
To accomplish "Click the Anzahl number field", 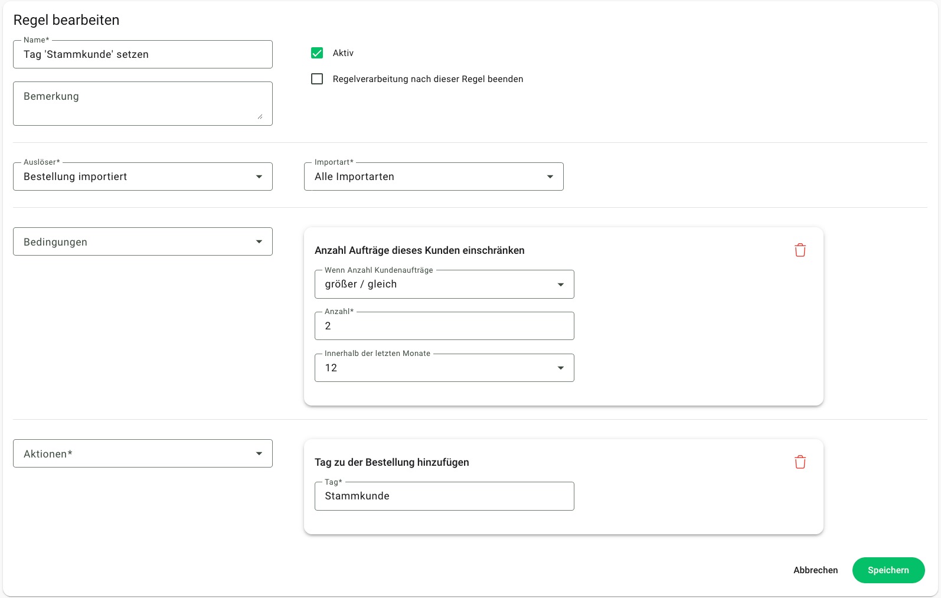I will [445, 326].
